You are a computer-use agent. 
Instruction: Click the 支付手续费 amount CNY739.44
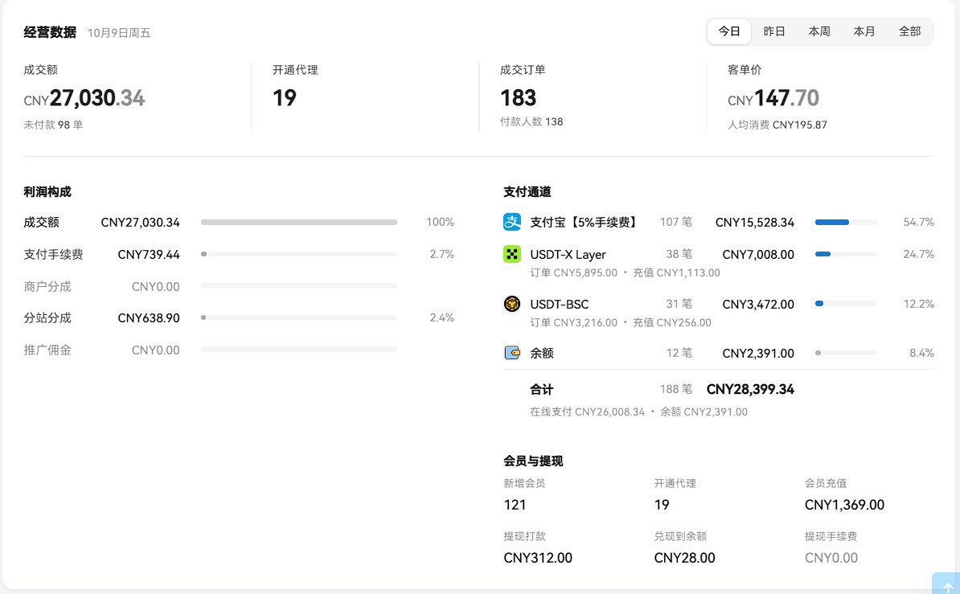(x=149, y=255)
